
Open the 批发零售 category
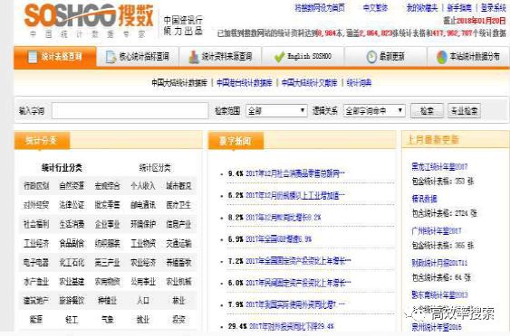point(107,205)
